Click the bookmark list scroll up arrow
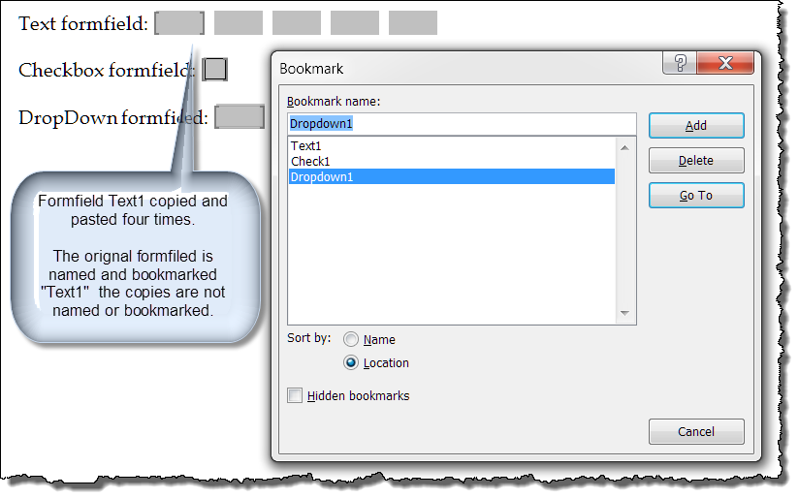Viewport: 799px width, 498px height. [625, 147]
